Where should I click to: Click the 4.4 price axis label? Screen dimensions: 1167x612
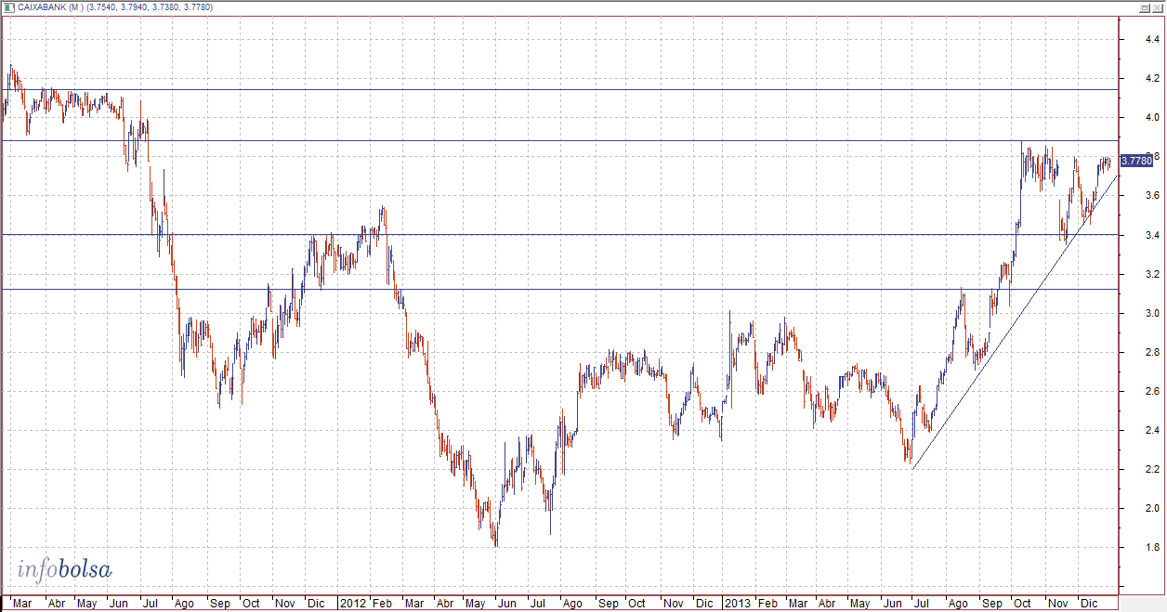pos(1151,39)
